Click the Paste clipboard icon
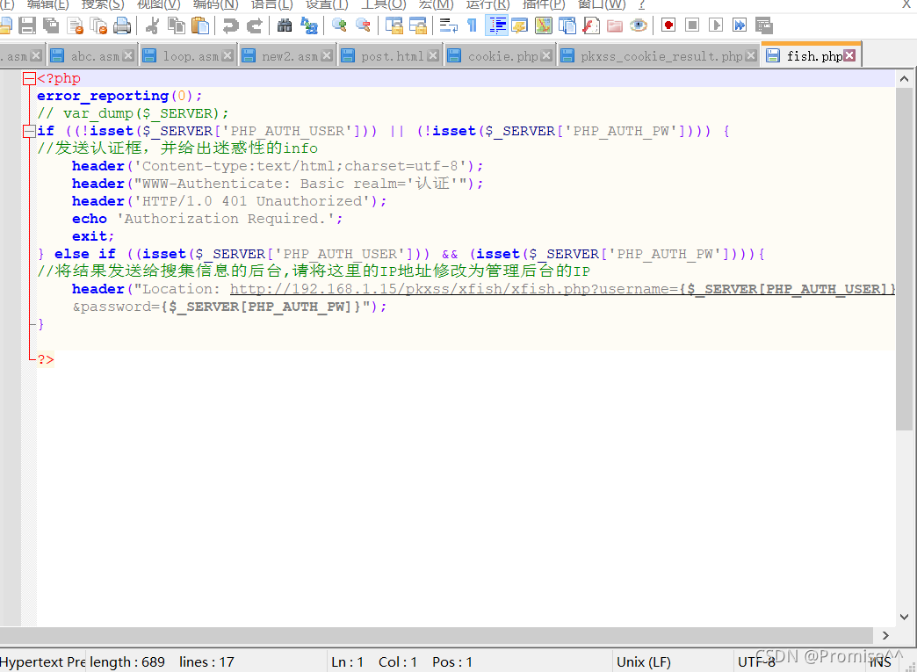Image resolution: width=917 pixels, height=672 pixels. click(200, 25)
